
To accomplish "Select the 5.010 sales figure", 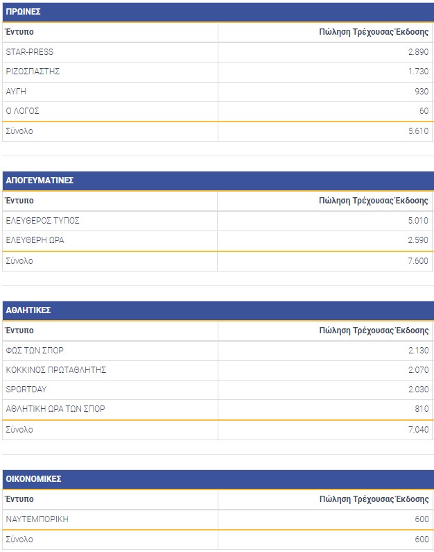I will (x=417, y=221).
